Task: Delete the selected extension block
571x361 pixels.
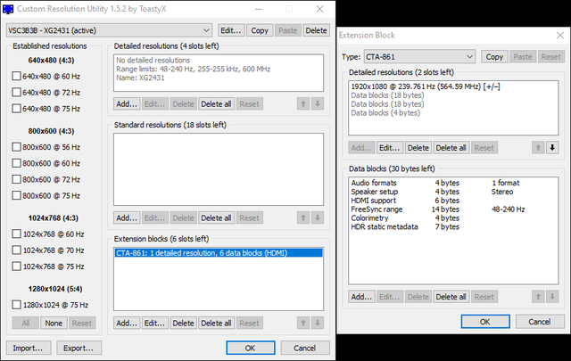Action: coord(183,324)
